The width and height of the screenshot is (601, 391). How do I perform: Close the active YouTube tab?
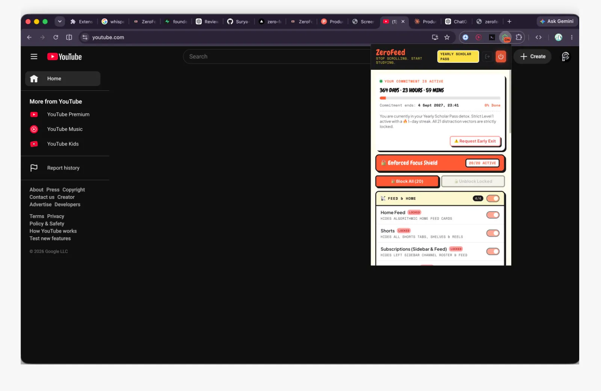click(x=403, y=21)
